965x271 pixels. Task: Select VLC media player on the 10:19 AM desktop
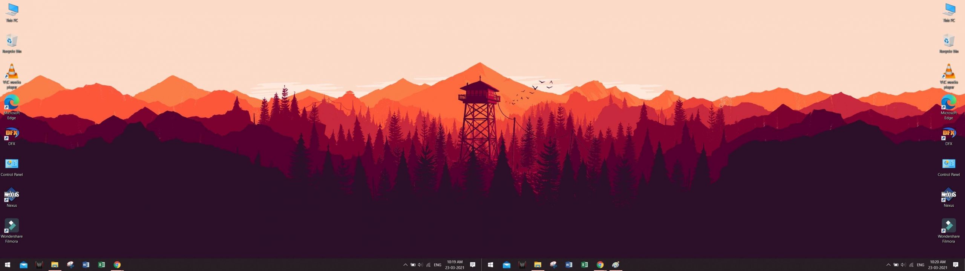point(12,77)
